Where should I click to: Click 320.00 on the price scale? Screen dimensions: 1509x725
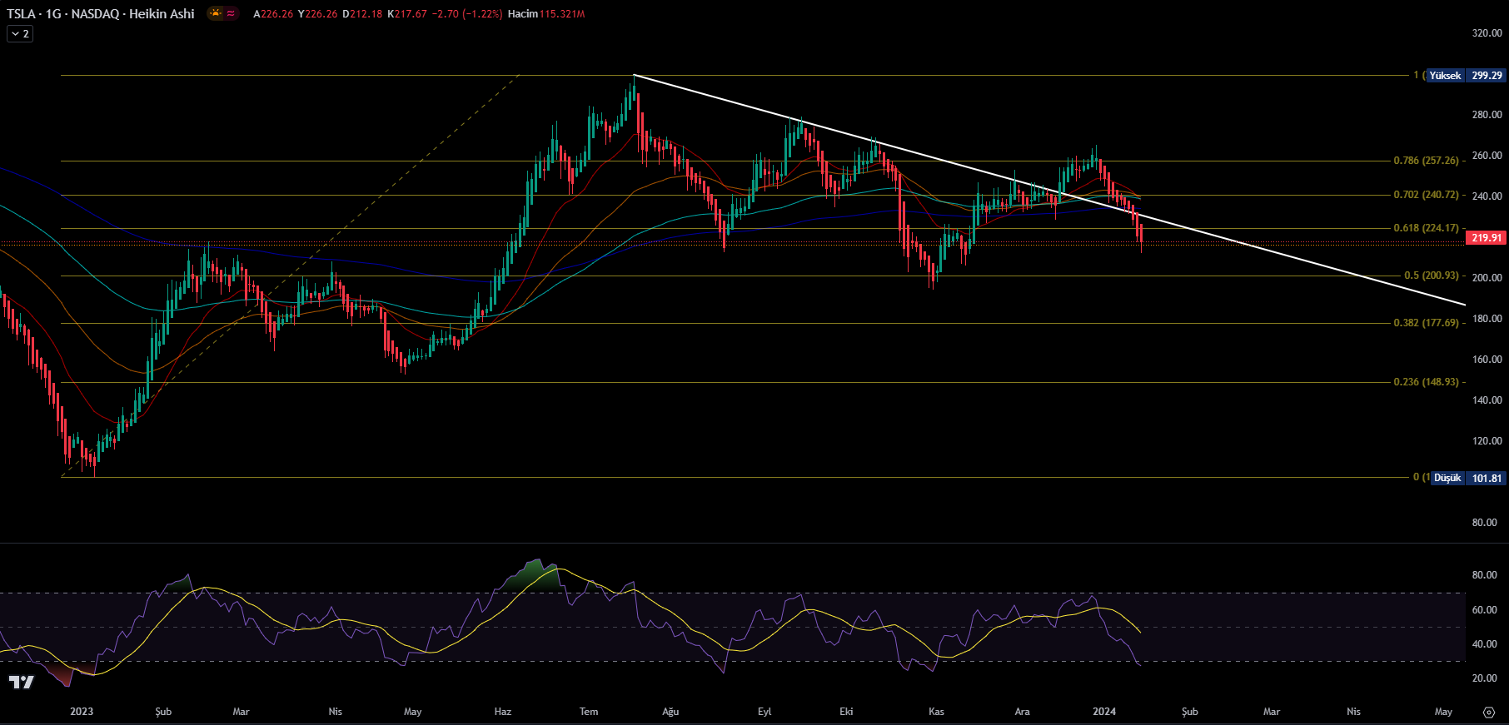point(1487,33)
